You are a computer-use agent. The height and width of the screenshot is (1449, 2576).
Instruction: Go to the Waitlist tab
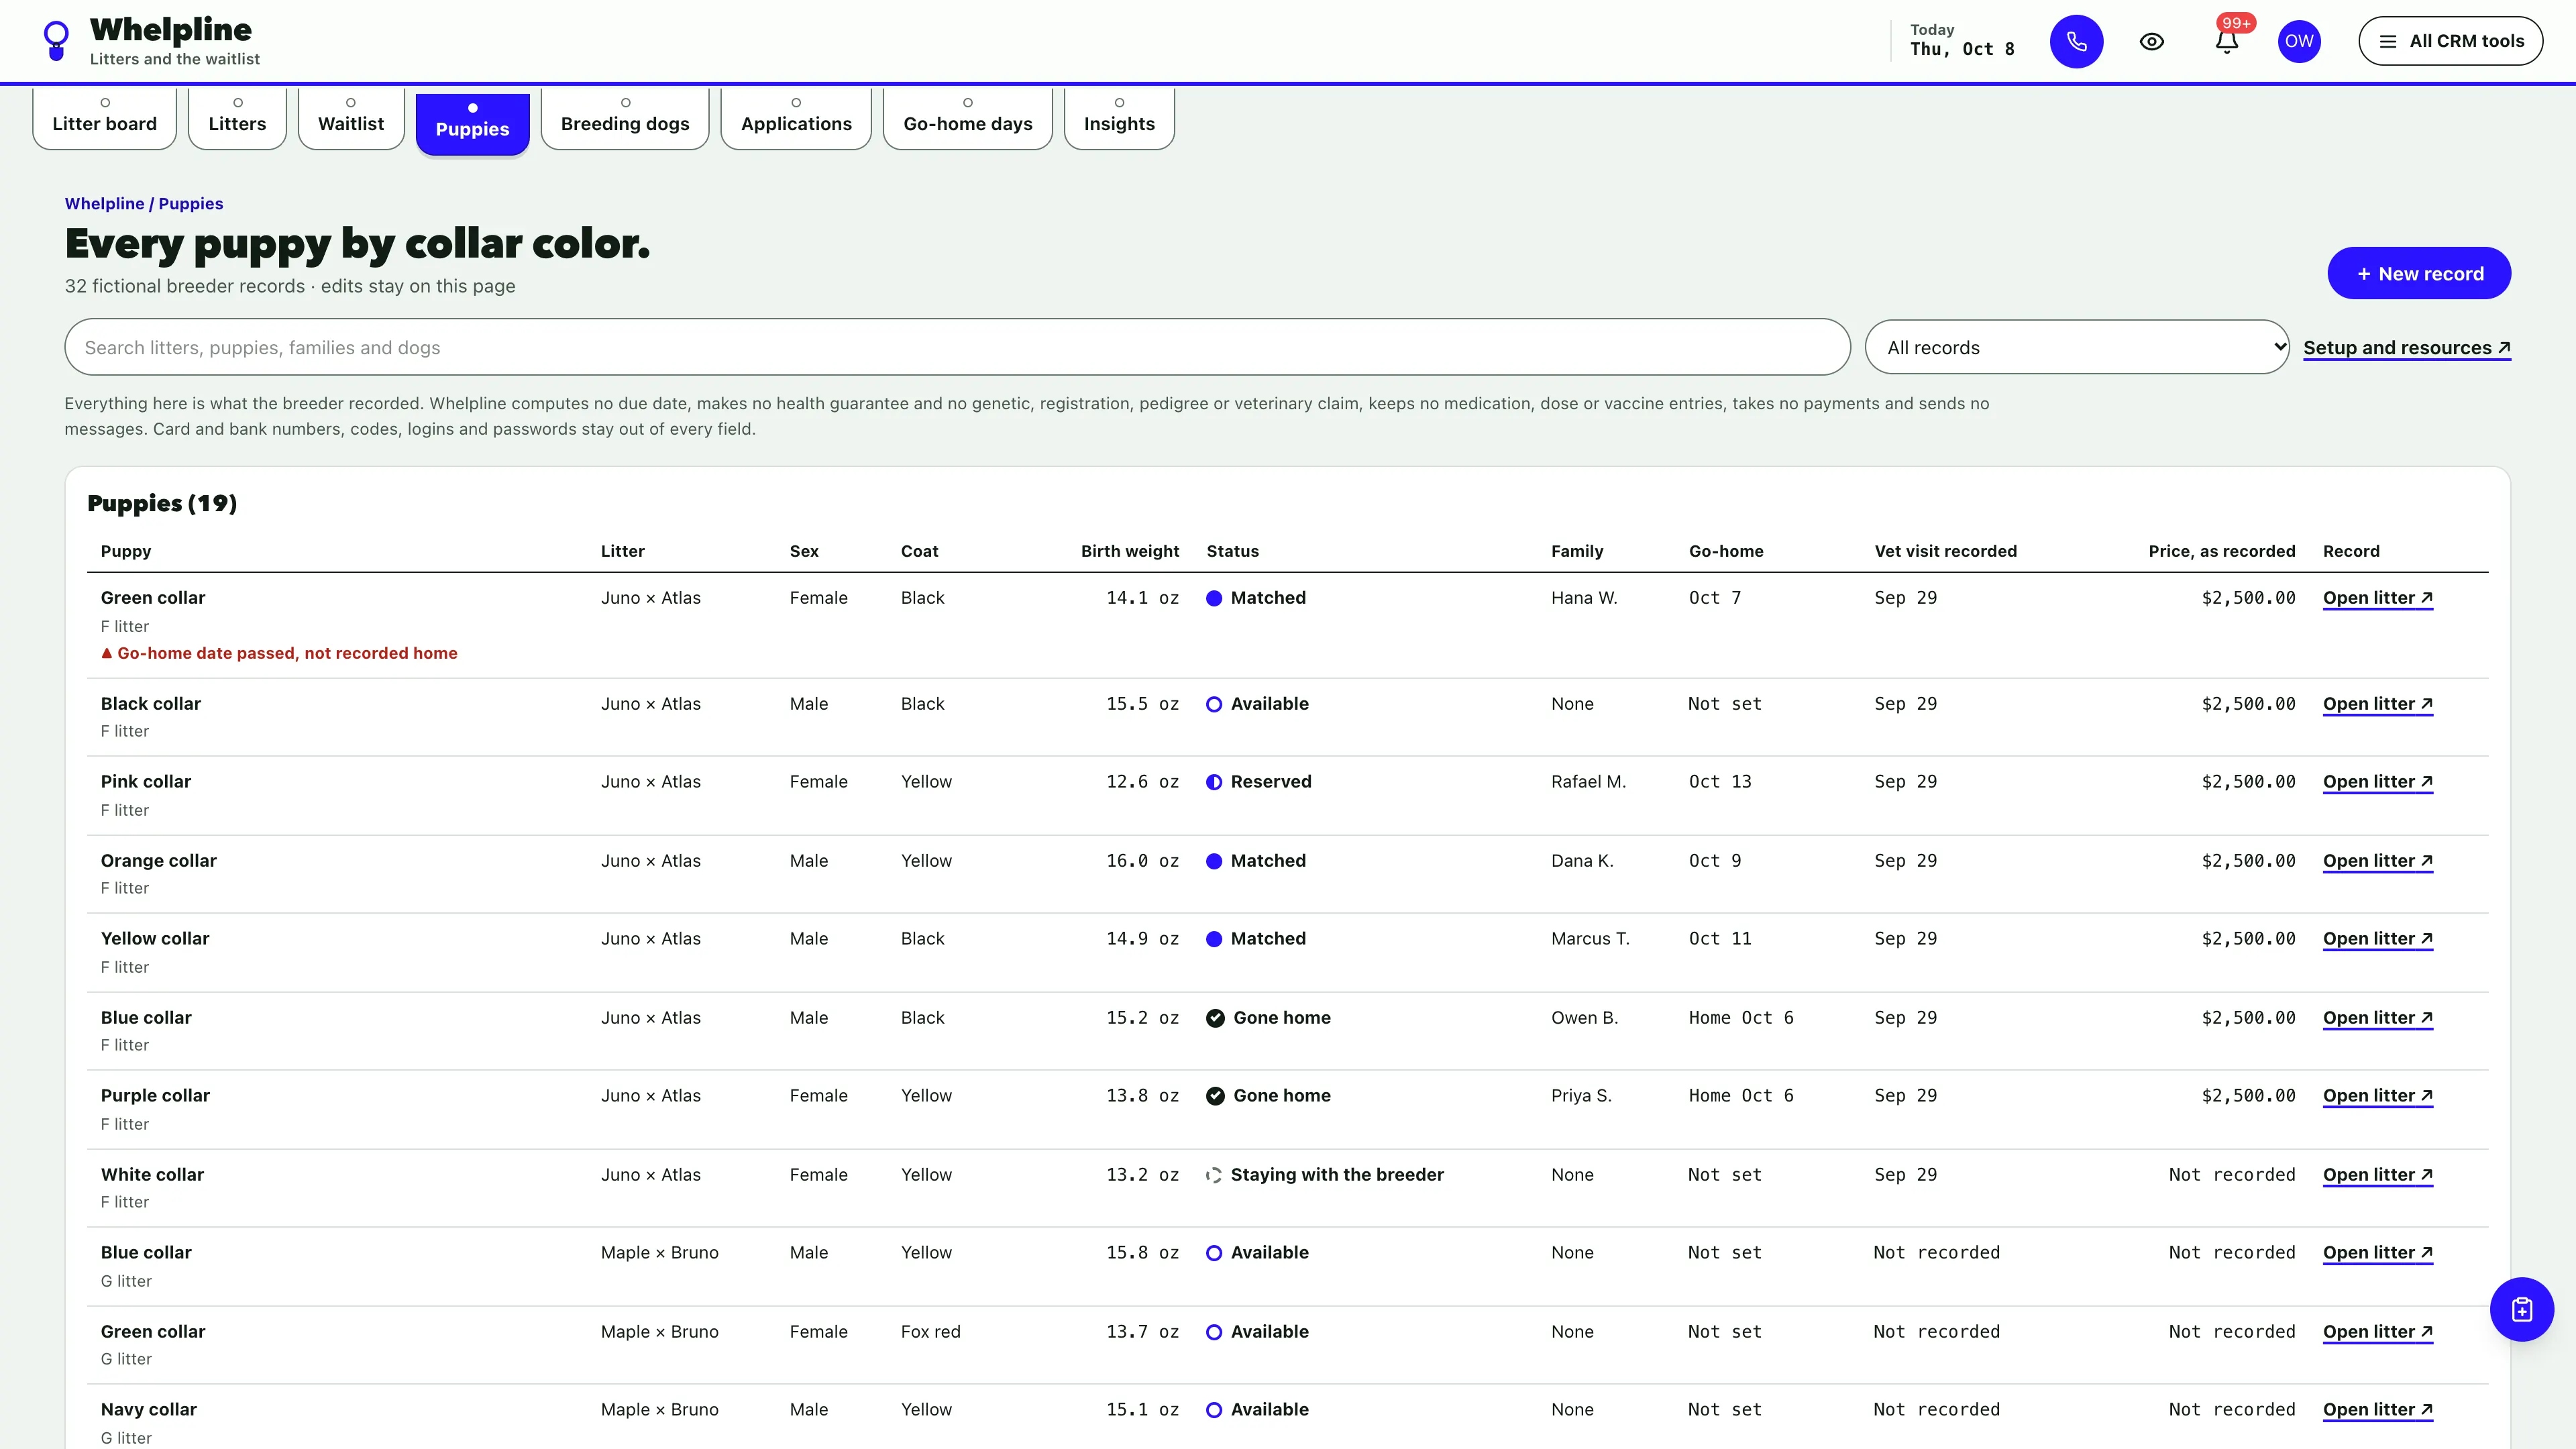(351, 118)
